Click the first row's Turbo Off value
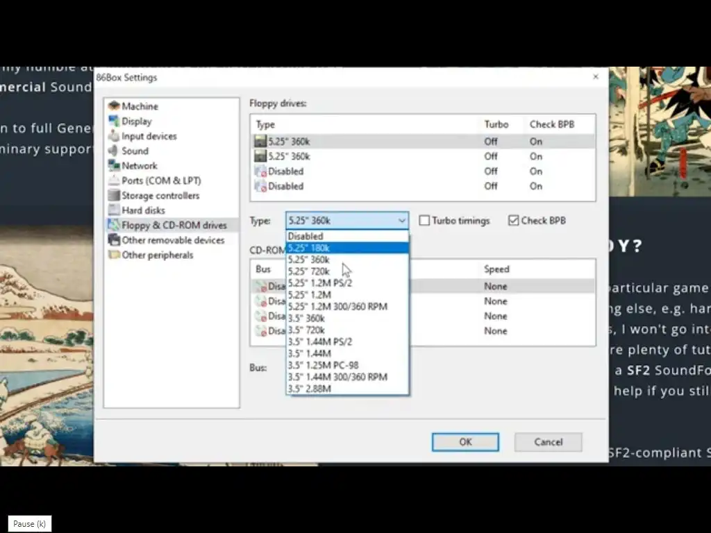 [491, 142]
